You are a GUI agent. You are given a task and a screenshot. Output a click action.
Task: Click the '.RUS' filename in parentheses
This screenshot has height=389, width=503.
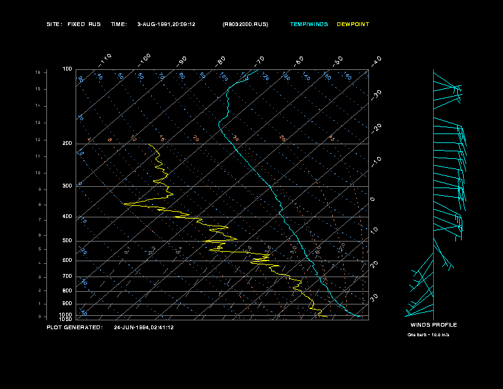tap(245, 24)
